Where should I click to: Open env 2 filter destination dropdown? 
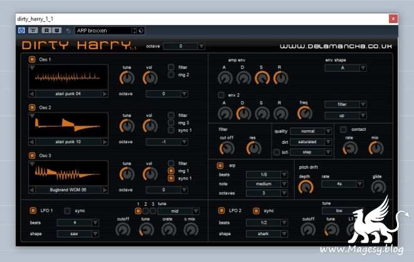[346, 104]
